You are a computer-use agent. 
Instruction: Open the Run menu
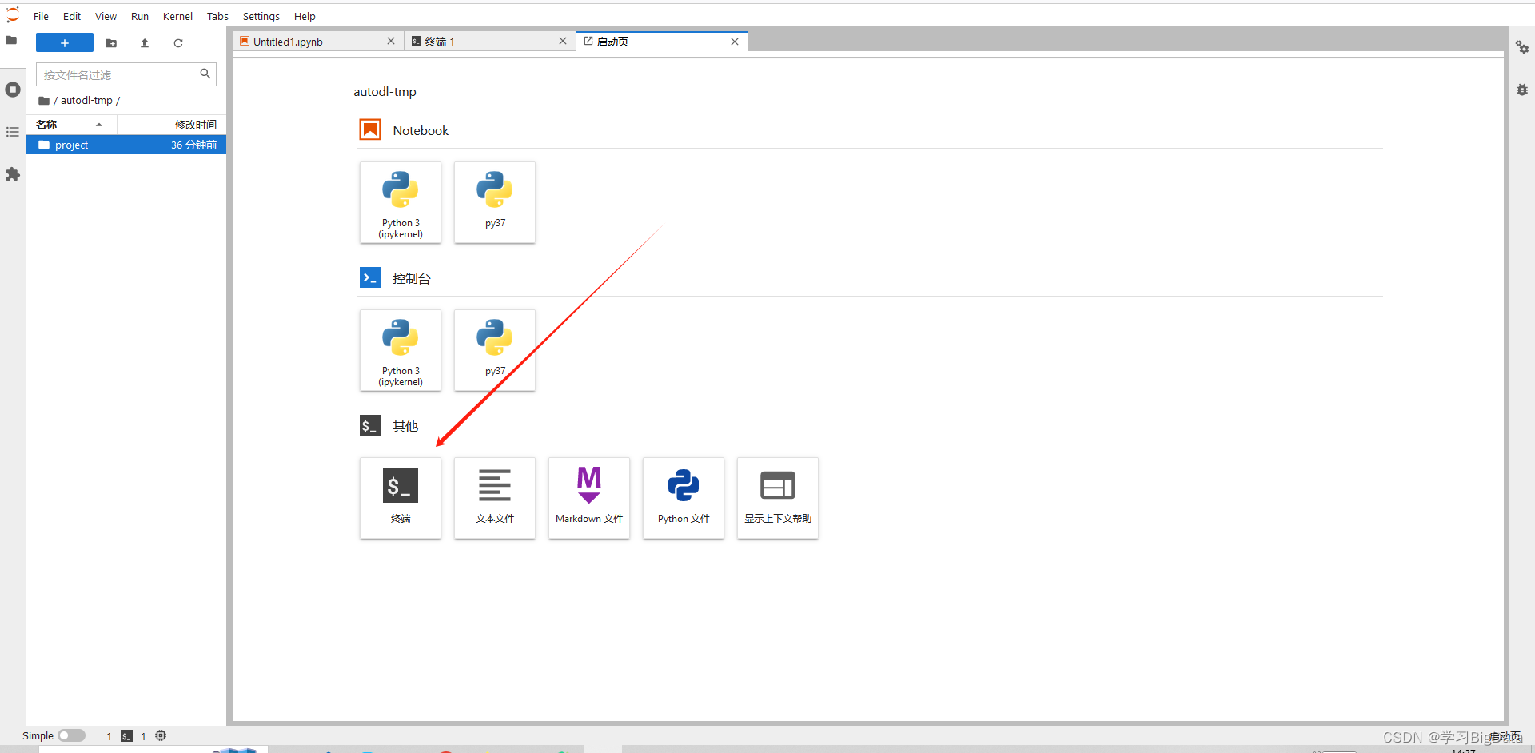(140, 16)
